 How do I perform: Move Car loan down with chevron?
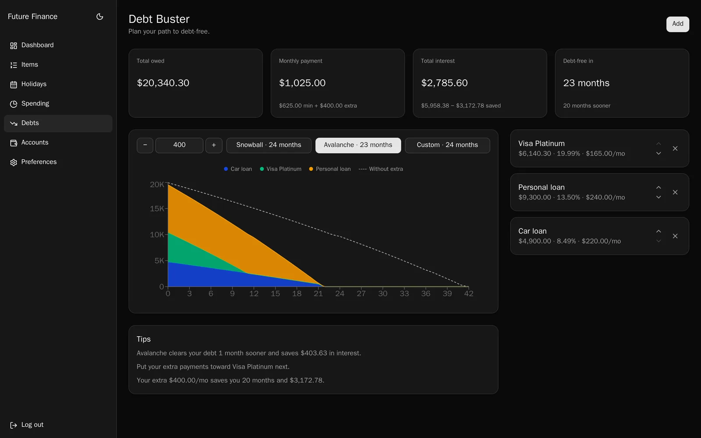pos(659,241)
